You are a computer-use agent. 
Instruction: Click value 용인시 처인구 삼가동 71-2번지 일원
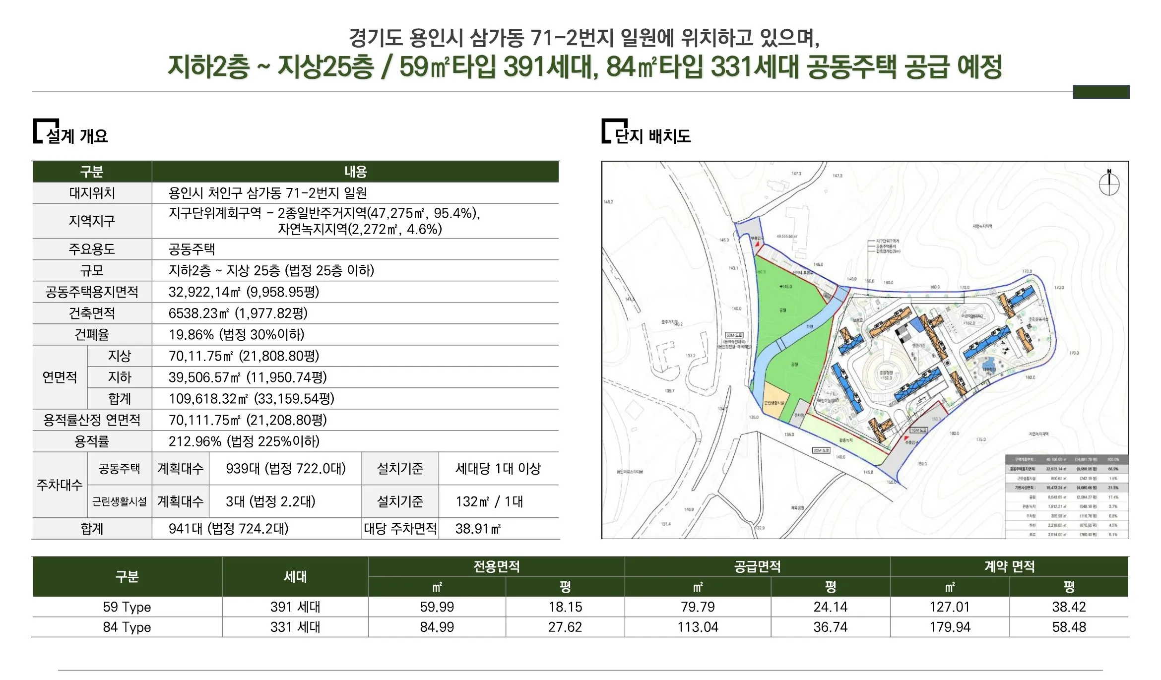[x=268, y=193]
